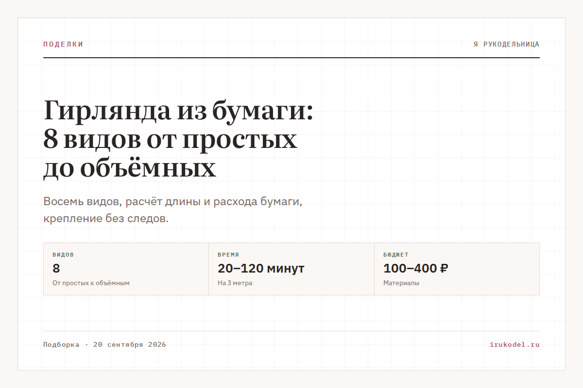The height and width of the screenshot is (388, 583).
Task: Click the caption На 3 метра
Action: [x=235, y=283]
